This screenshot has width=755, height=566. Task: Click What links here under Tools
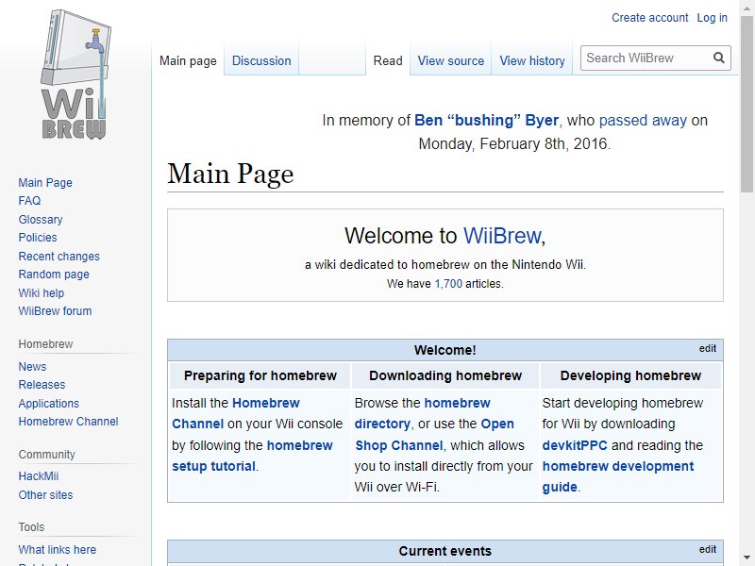(57, 550)
